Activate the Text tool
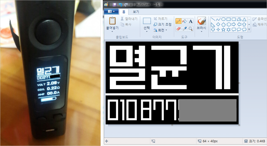 [x=190, y=21]
